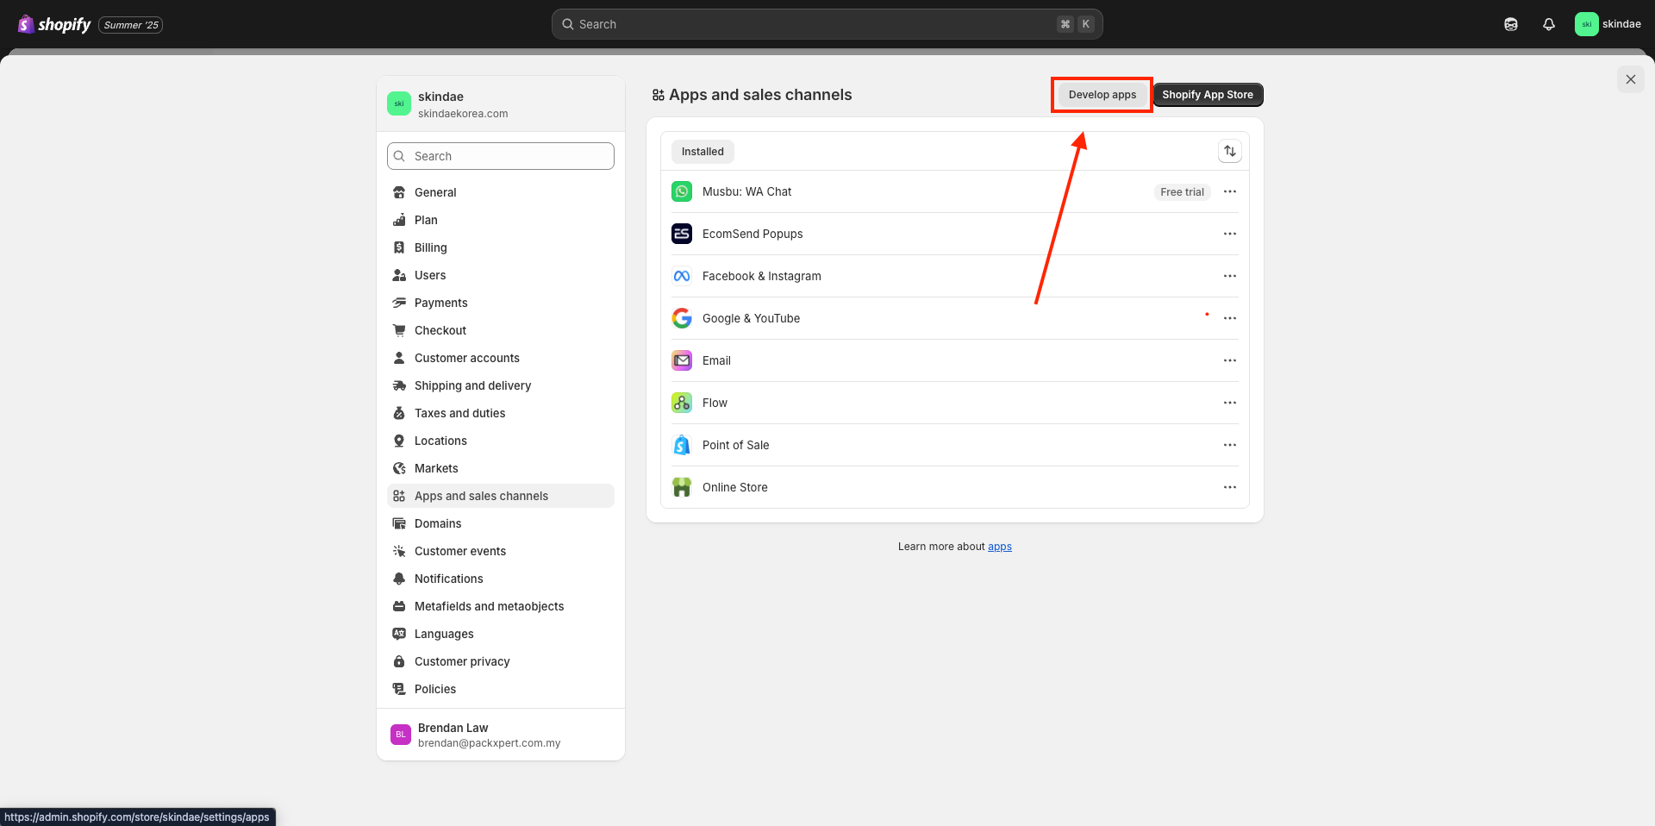Open the Flow app name
This screenshot has height=826, width=1655.
tap(715, 403)
